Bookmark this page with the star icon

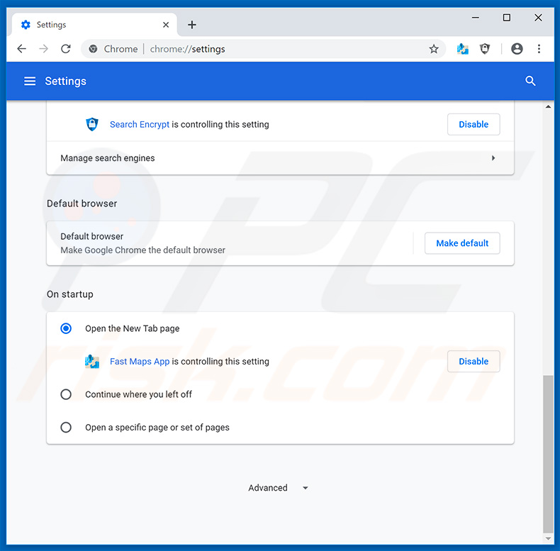point(434,49)
